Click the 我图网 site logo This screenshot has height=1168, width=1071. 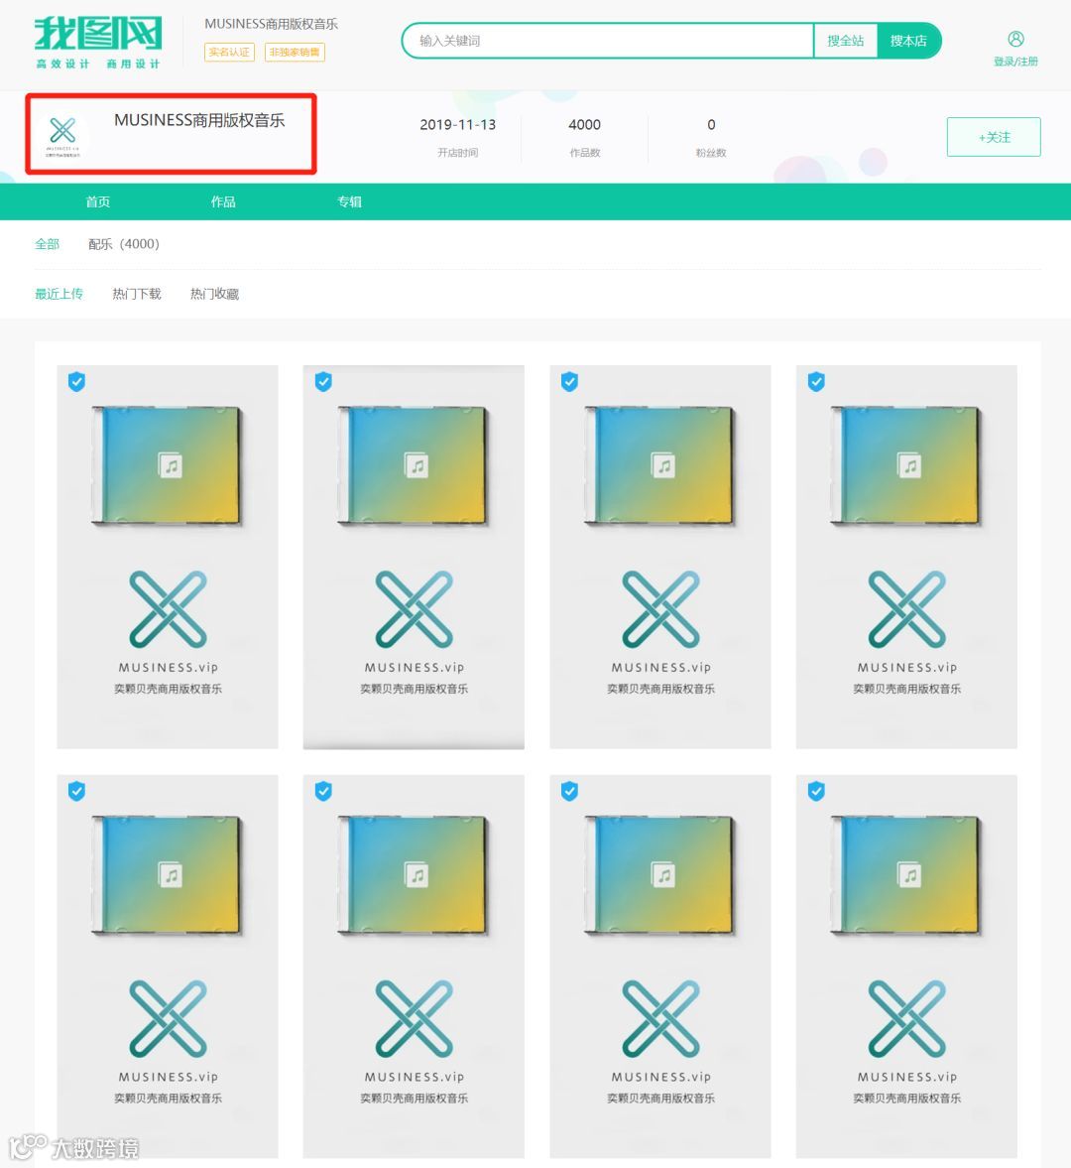98,42
